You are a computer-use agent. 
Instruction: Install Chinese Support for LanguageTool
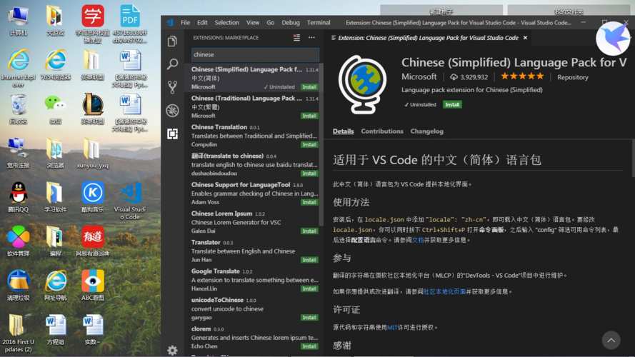pyautogui.click(x=309, y=202)
